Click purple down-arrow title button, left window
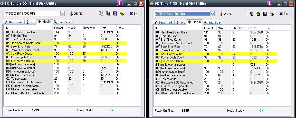Screen dimensions: 296x118 point(120,3)
